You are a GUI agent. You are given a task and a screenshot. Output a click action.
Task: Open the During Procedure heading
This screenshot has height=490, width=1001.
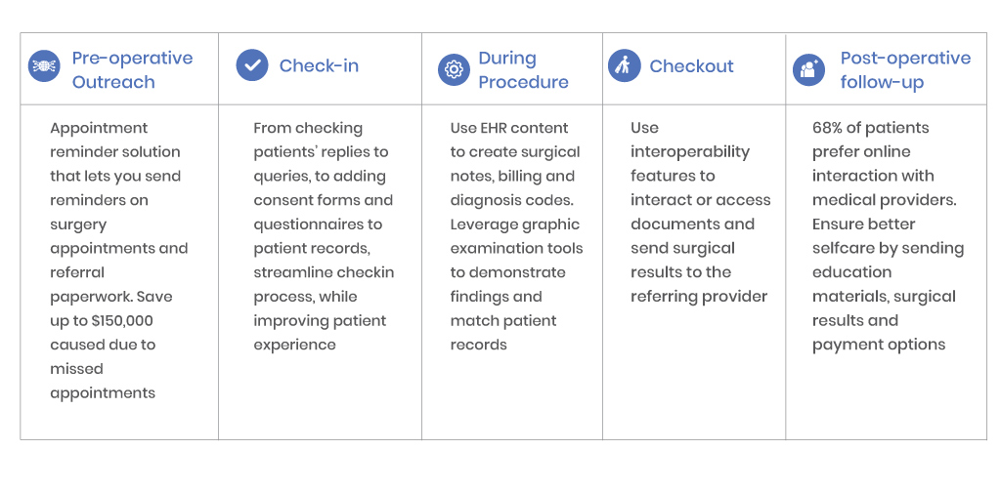[x=524, y=69]
